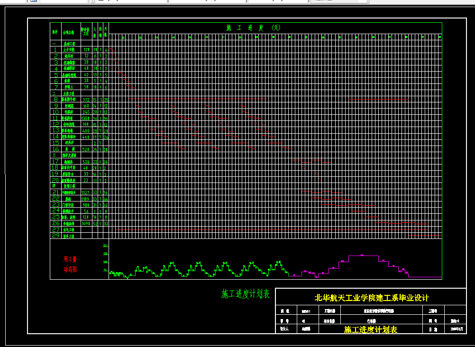The image size is (475, 347).
Task: Select the 日期 label in the title block
Action: point(433,329)
